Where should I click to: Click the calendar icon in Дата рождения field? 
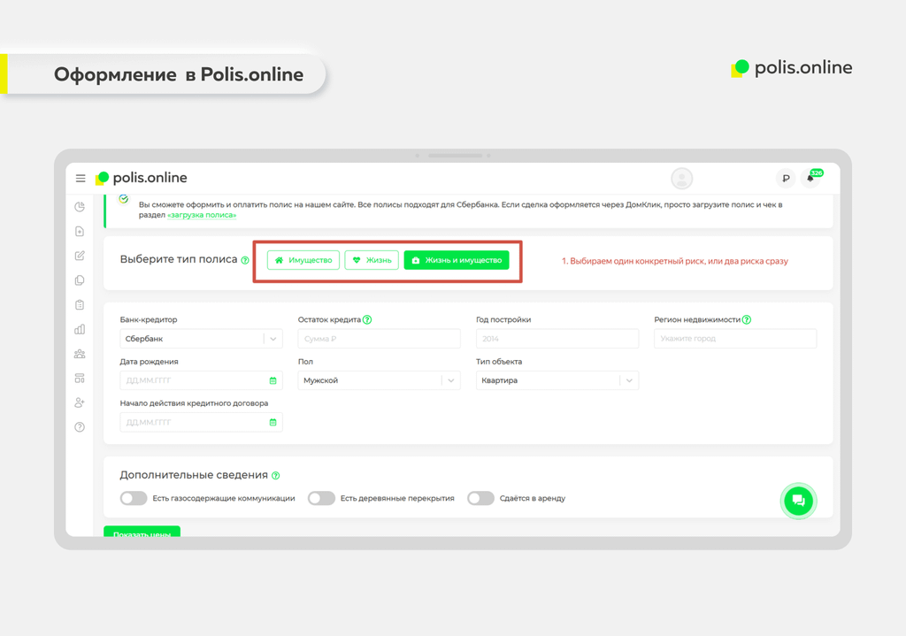(x=273, y=380)
